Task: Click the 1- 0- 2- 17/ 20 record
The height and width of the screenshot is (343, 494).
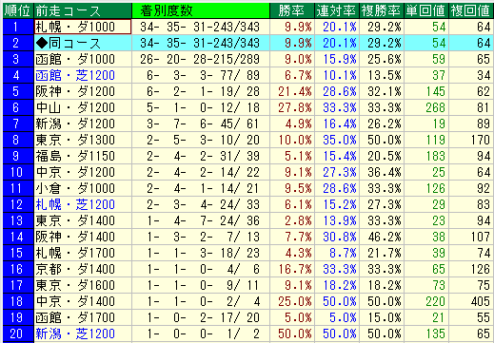Action: coord(204,317)
